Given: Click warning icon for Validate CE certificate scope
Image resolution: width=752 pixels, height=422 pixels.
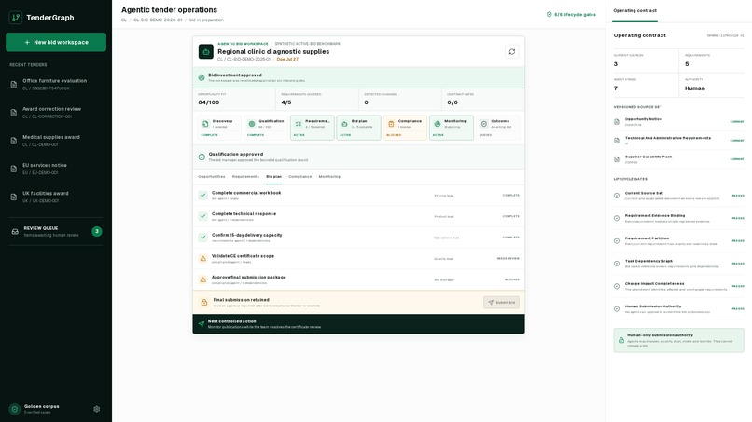Looking at the screenshot, I should coord(202,258).
